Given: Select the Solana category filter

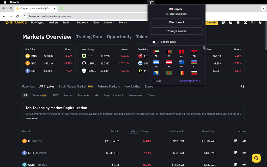Looking at the screenshot, I should coord(40,96).
